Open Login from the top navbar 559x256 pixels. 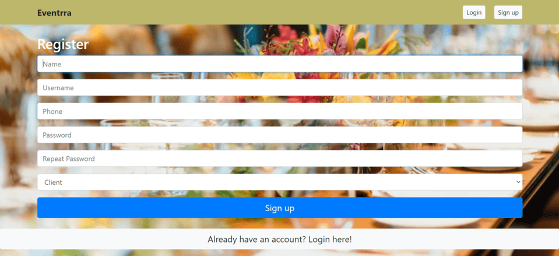(x=474, y=12)
